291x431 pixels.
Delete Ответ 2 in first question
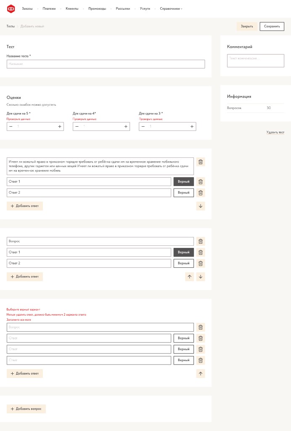[201, 193]
